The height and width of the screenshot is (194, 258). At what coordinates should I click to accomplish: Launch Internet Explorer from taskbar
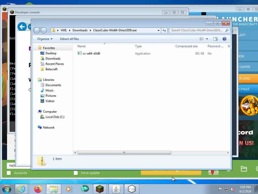click(x=22, y=189)
